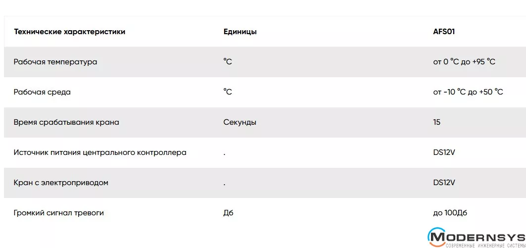
Task: Click the value 'до 100Дб'
Action: (450, 213)
